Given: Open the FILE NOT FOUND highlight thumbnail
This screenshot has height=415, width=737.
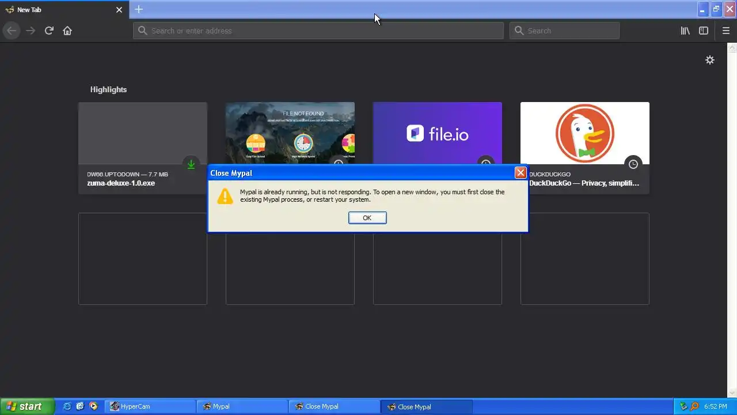Looking at the screenshot, I should point(290,133).
